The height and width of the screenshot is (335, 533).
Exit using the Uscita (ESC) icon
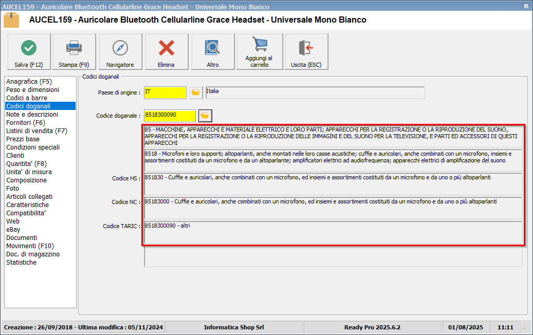[306, 48]
